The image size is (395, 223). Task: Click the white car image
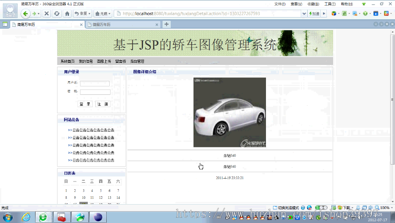click(x=230, y=112)
